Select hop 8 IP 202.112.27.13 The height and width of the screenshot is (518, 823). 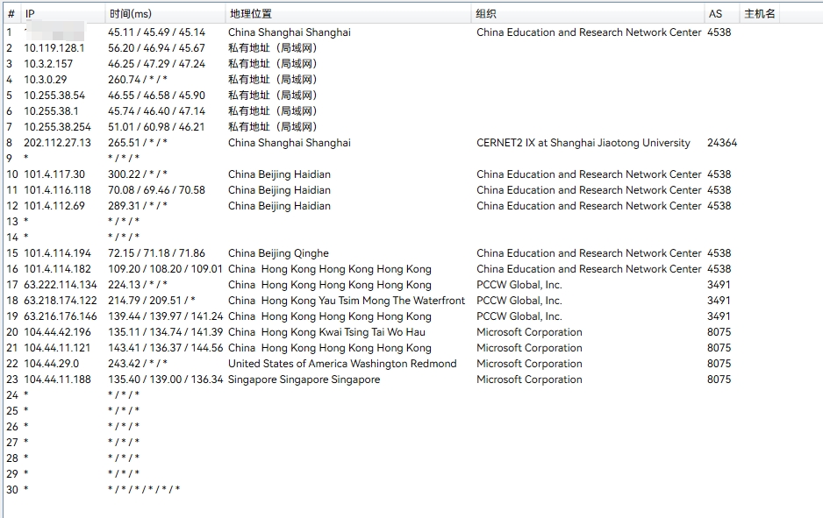click(x=57, y=143)
